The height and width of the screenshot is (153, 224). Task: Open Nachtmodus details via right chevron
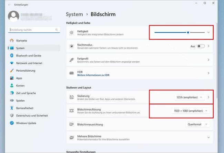[x=208, y=46]
